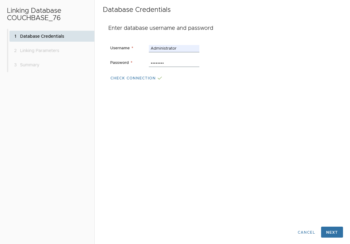
Task: Click the Username field label
Action: pyautogui.click(x=120, y=48)
